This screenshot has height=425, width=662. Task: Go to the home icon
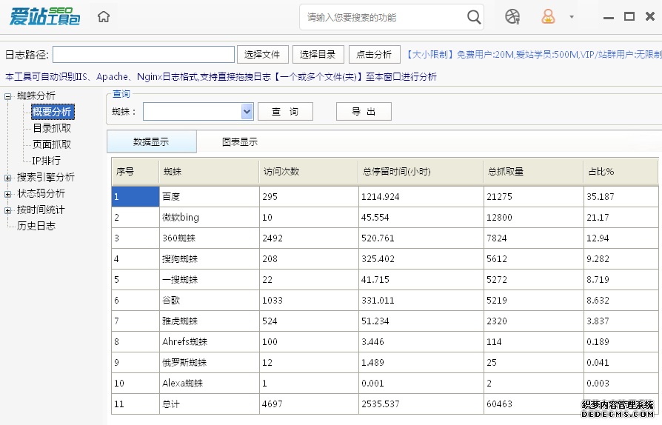(x=104, y=17)
